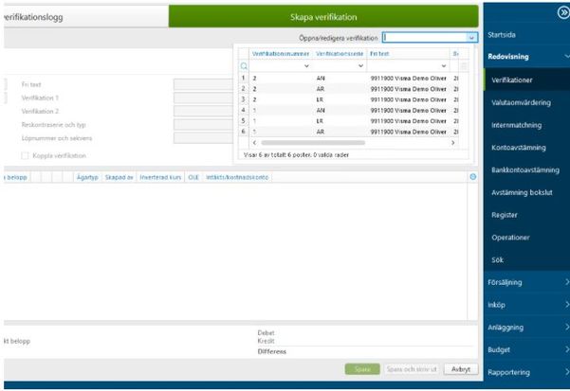Click the Reskontraserie och typ input field

pyautogui.click(x=203, y=125)
